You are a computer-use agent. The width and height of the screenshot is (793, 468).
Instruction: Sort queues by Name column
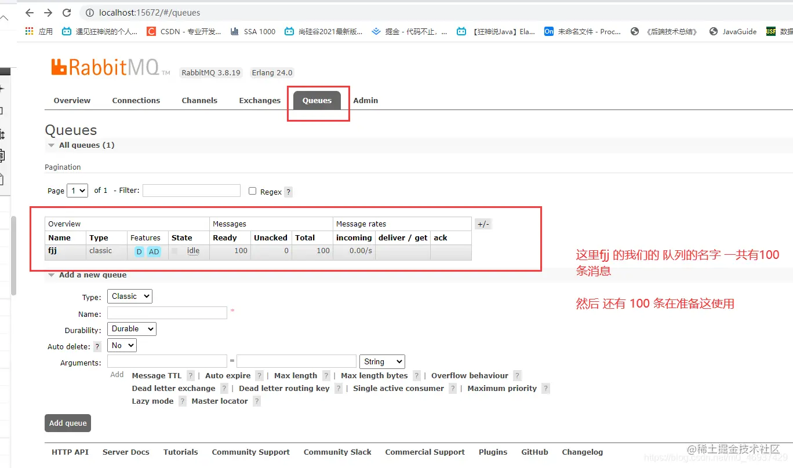coord(59,238)
